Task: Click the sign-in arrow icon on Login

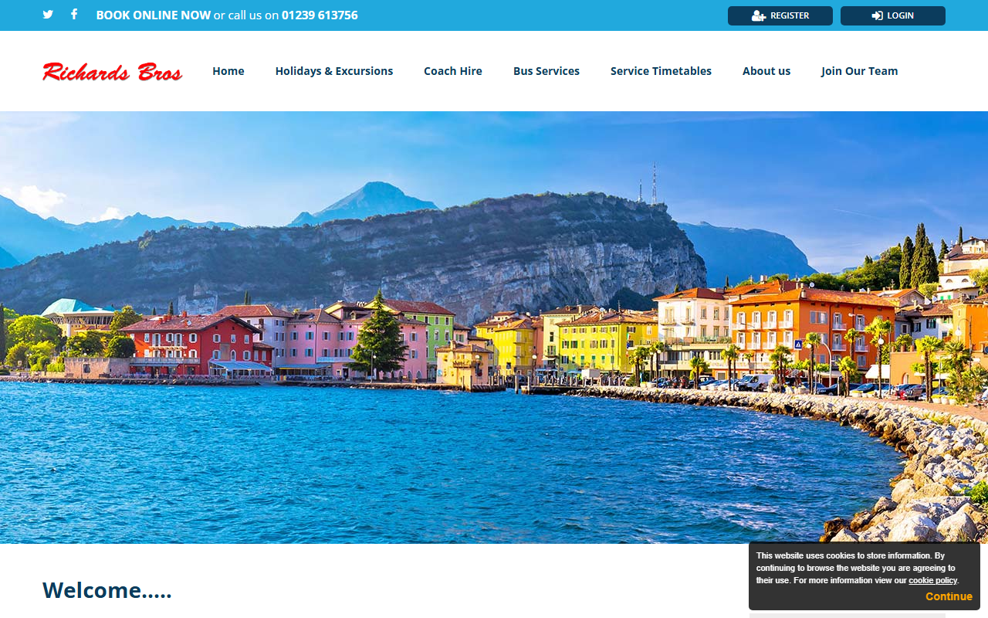Action: [x=878, y=15]
